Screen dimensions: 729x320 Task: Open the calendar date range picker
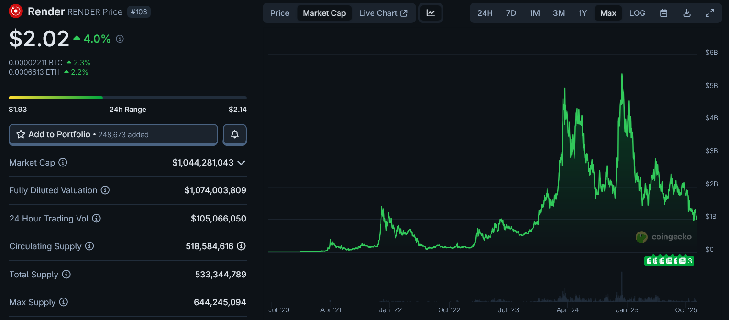[x=663, y=13]
